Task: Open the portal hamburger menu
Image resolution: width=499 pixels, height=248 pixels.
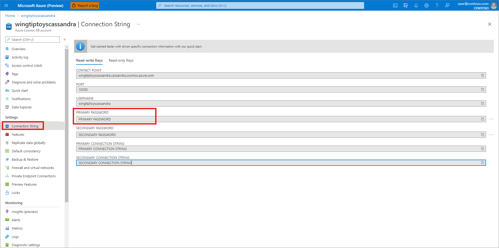Action: click(x=6, y=5)
